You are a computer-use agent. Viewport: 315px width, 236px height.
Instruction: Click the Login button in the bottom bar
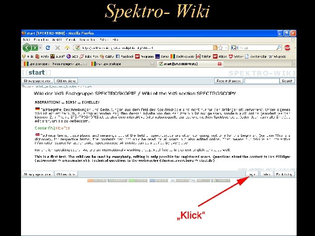[252, 174]
